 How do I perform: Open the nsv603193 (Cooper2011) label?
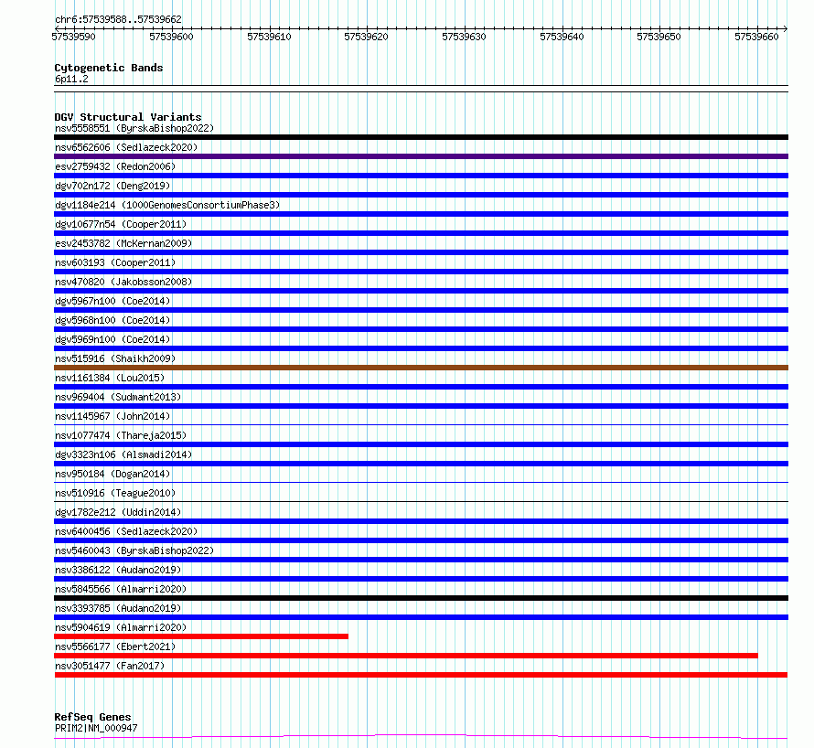pyautogui.click(x=115, y=262)
